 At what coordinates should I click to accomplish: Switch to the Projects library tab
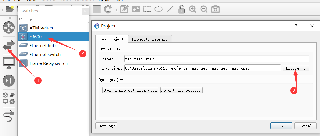pyautogui.click(x=150, y=39)
